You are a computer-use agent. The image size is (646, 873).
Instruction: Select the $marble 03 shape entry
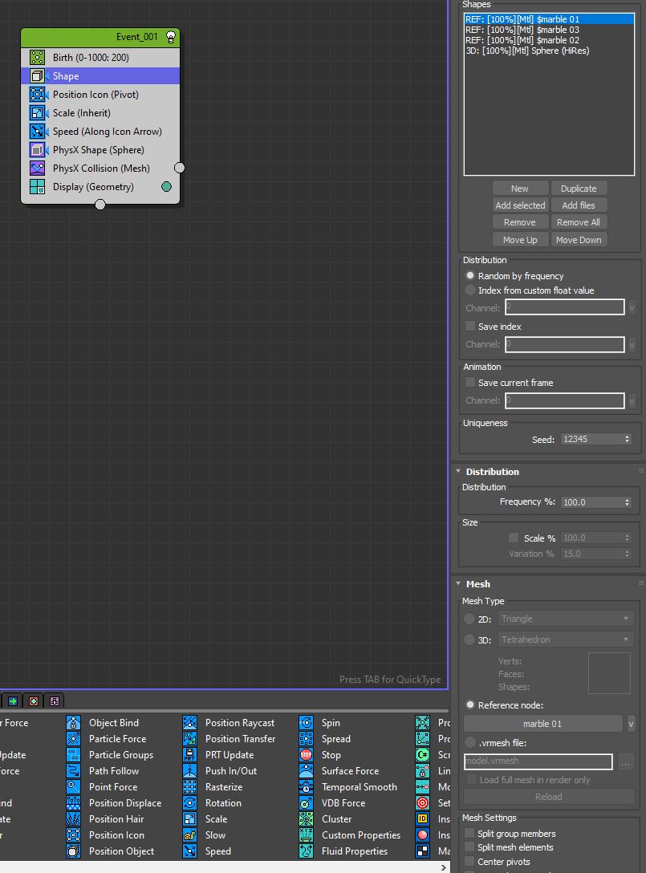point(522,30)
